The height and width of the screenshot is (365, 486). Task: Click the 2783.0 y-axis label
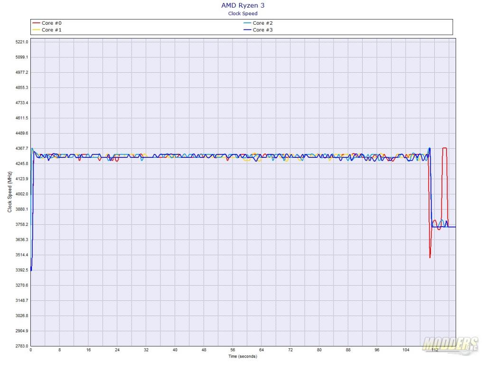tap(22, 346)
